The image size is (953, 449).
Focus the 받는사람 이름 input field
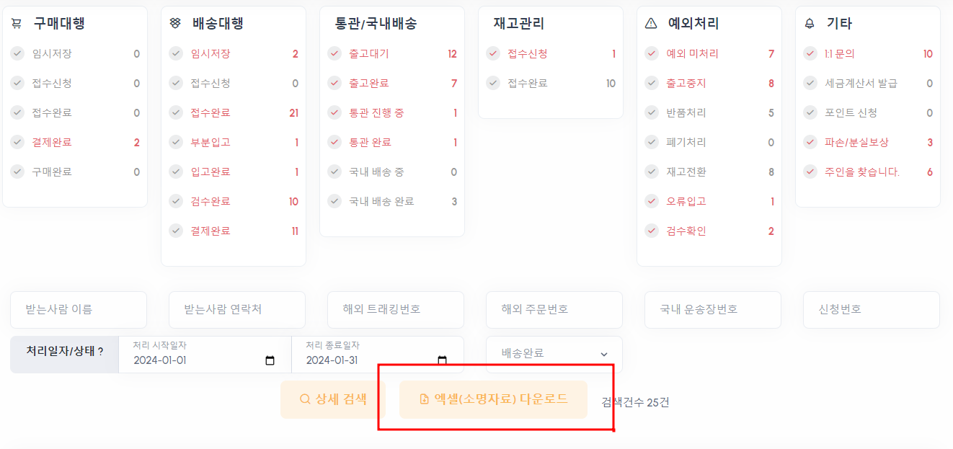[x=79, y=309]
